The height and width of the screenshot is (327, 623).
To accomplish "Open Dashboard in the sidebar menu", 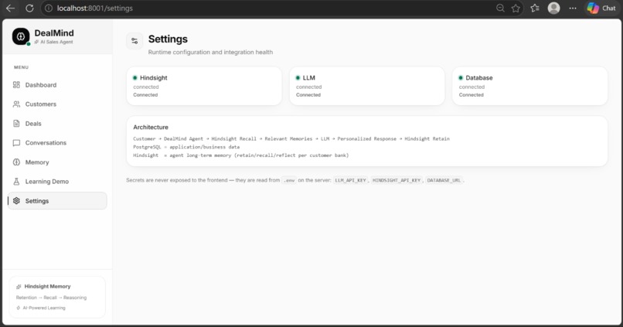I will pyautogui.click(x=57, y=84).
